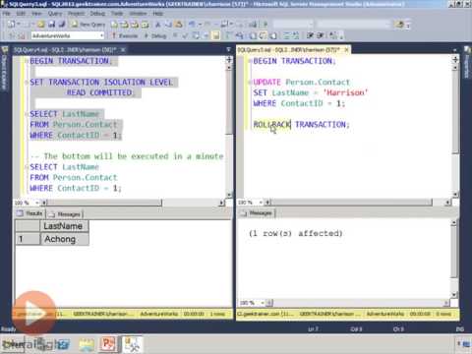This screenshot has height=354, width=472.
Task: Increase indent of the selected lines
Action: (321, 35)
